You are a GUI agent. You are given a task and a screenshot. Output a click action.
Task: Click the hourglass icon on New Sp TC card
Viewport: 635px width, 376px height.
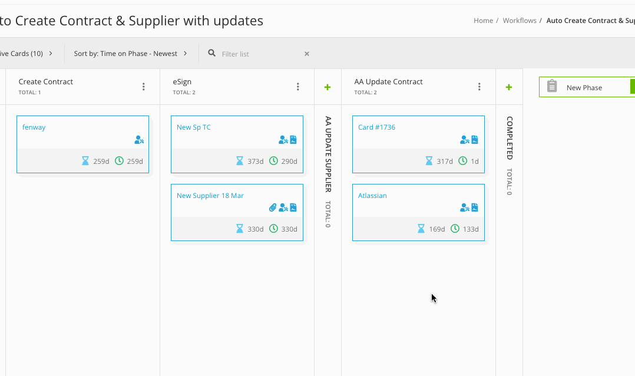coord(240,161)
